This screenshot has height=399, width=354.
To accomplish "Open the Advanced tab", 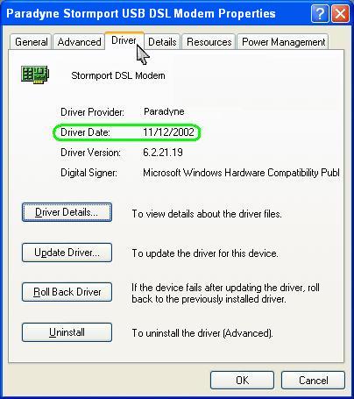I will tap(79, 42).
